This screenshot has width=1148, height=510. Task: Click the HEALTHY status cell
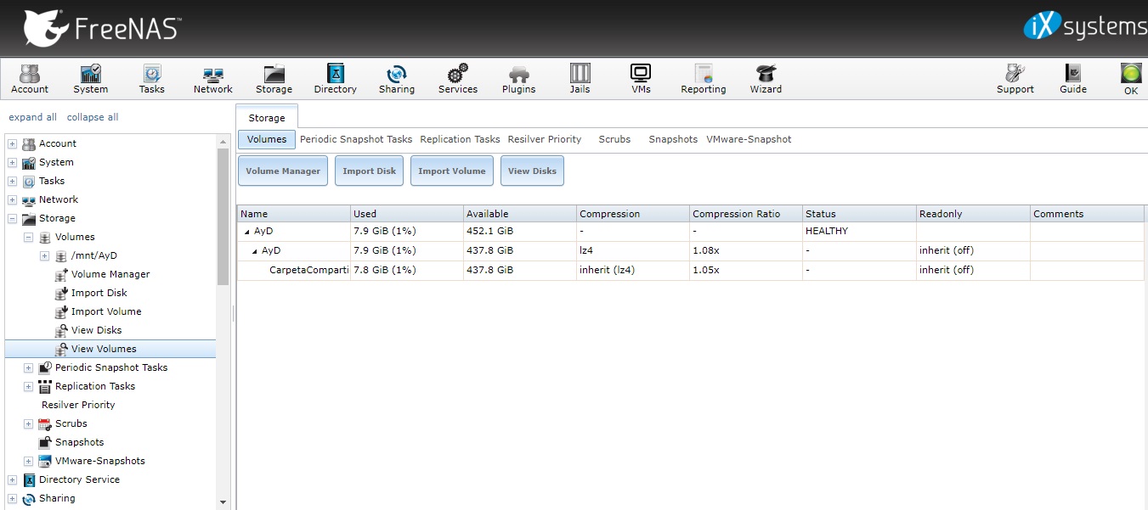tap(859, 231)
